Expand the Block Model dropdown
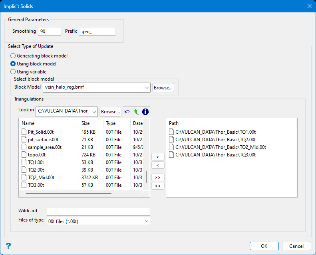The image size is (316, 255). [x=146, y=88]
